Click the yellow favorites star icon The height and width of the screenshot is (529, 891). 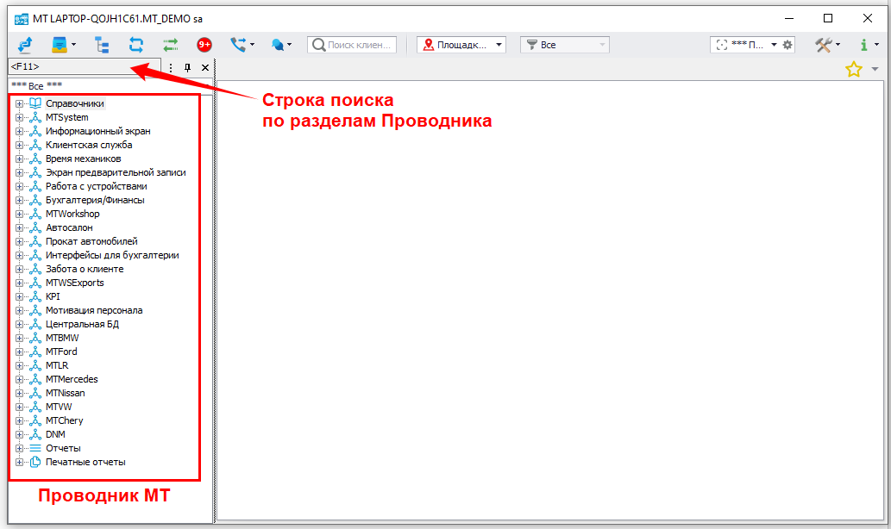853,70
